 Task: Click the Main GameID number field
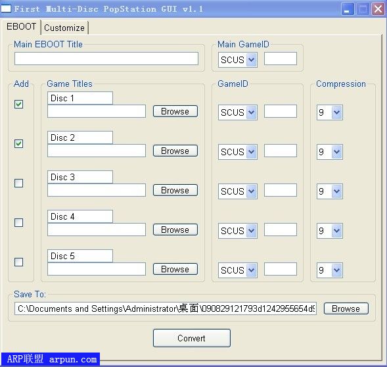281,59
